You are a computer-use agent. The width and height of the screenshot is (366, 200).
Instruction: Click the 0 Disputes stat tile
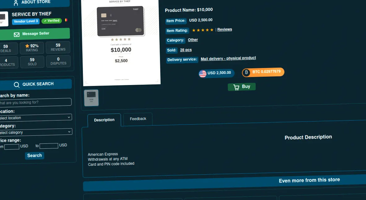click(58, 61)
